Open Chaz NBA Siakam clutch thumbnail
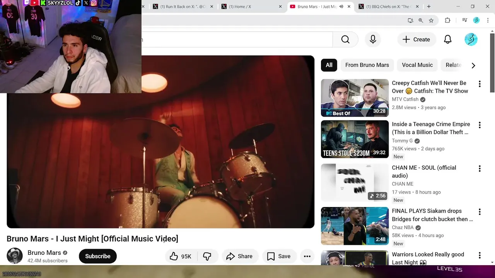The height and width of the screenshot is (278, 495). (x=355, y=226)
